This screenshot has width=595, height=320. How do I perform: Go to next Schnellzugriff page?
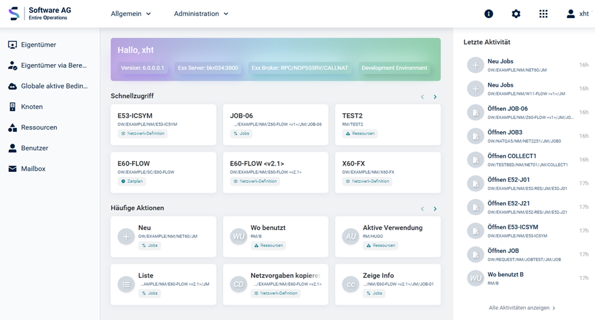point(435,97)
